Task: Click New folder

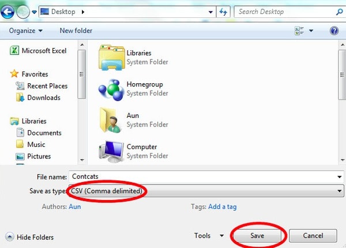Action: coord(76,31)
